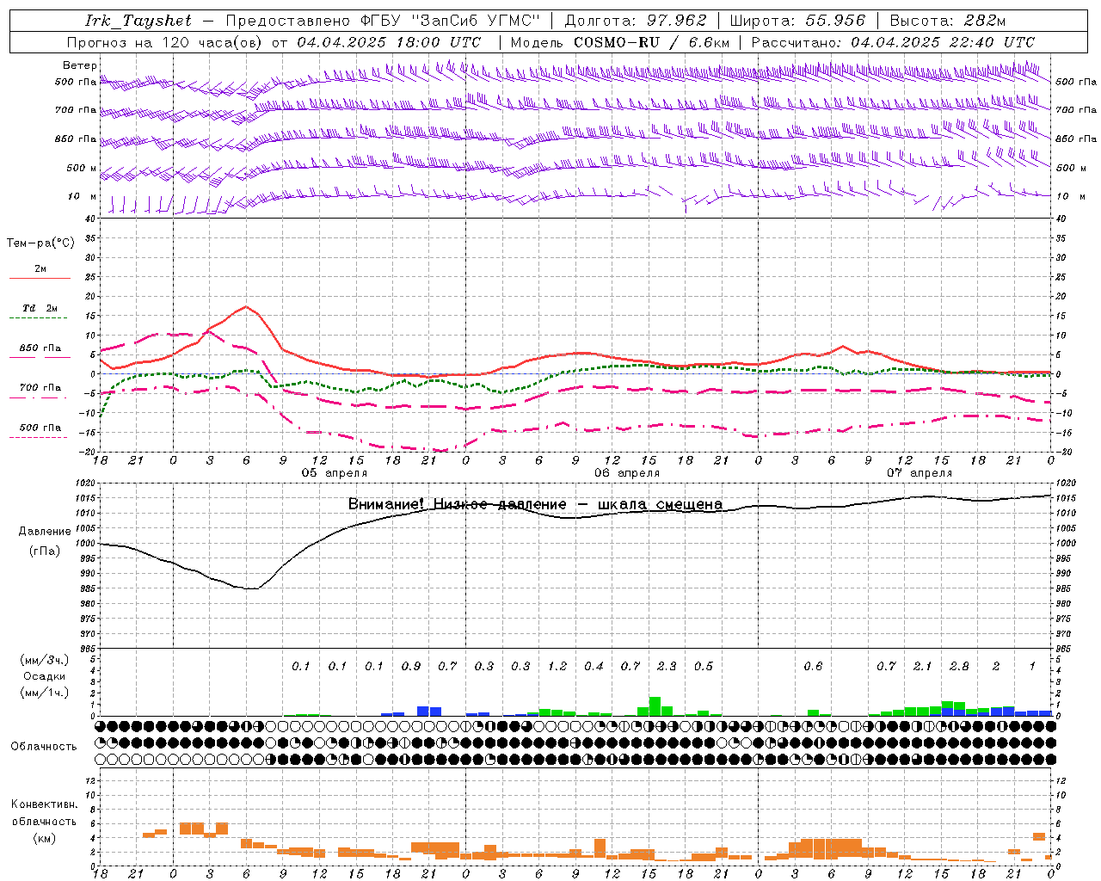Click the longitude value 'Долгота: 97.962'
The height and width of the screenshot is (881, 1101).
pos(635,21)
